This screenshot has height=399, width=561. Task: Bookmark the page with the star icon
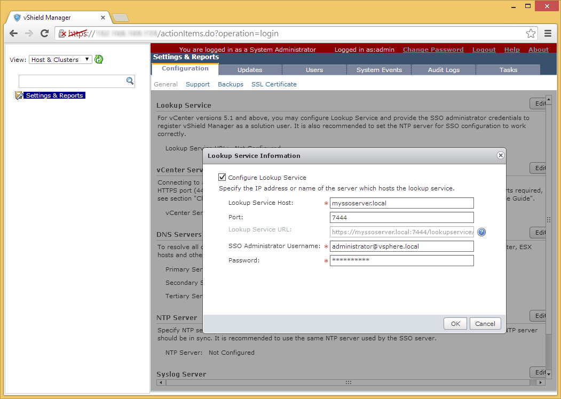pos(531,33)
